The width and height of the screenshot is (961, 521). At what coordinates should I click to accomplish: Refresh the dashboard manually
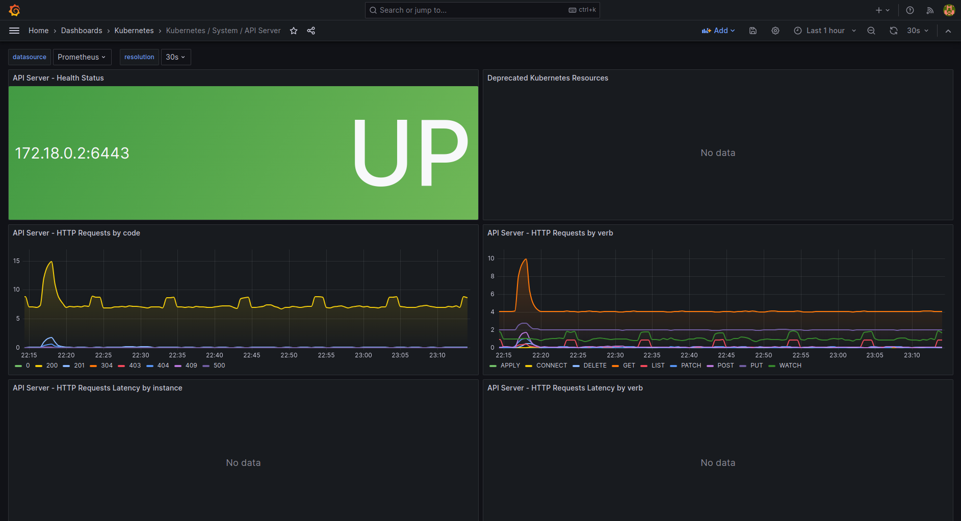[893, 31]
